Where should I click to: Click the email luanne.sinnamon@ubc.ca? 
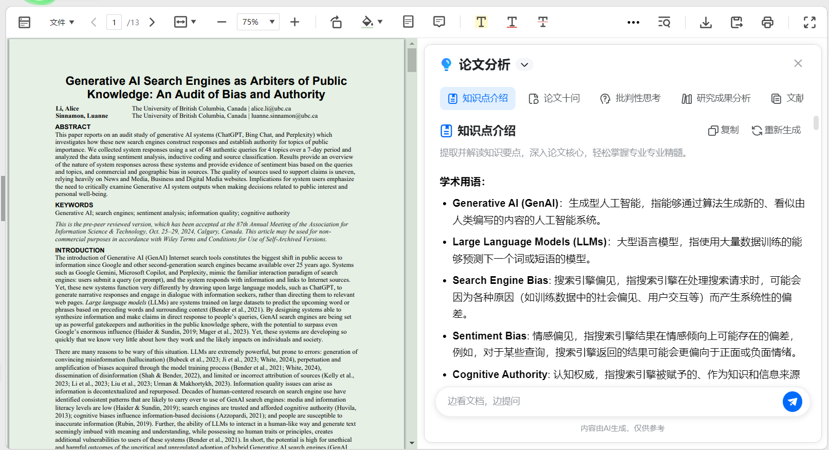click(x=284, y=116)
